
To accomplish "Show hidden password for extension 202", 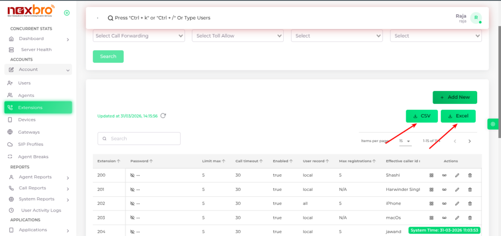I will (x=132, y=204).
